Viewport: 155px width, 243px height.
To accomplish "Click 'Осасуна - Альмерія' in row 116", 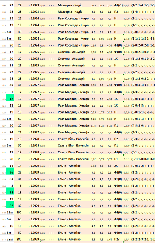I will (72, 52).
